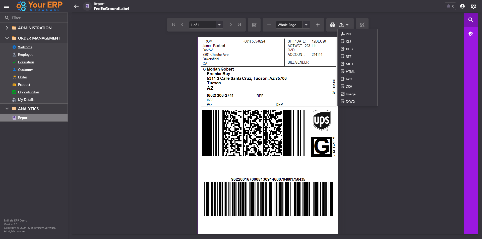Open the parameters gear in purple sidebar
The height and width of the screenshot is (239, 482).
(470, 34)
